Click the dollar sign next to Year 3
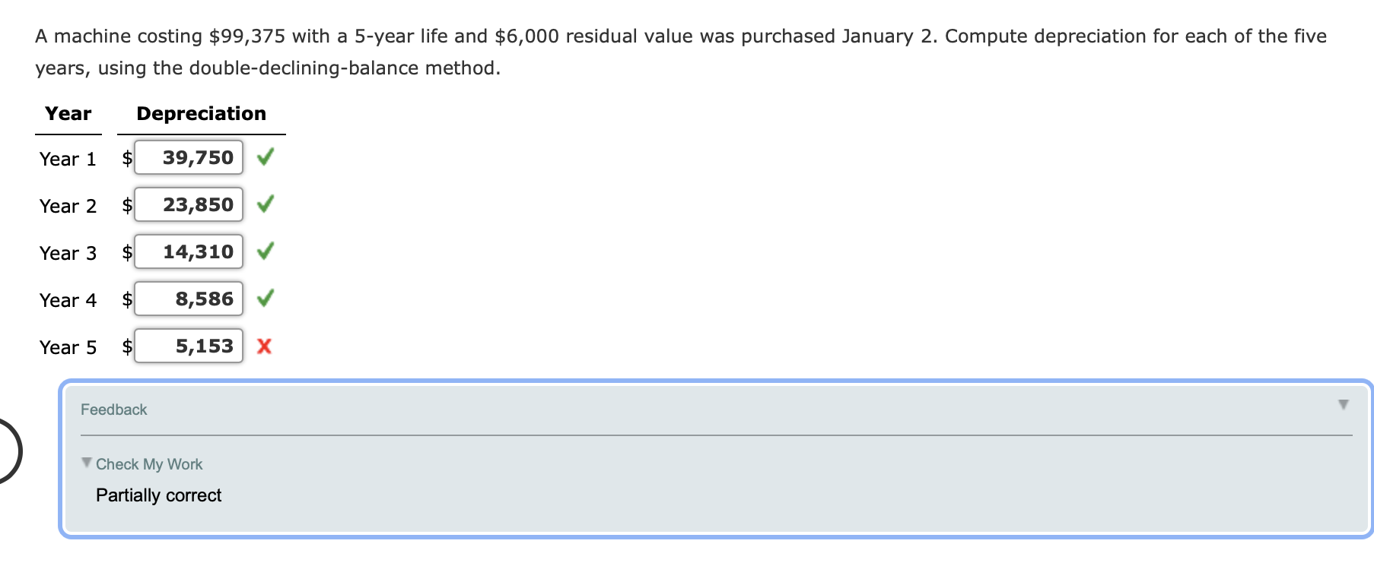This screenshot has height=585, width=1374. pyautogui.click(x=126, y=252)
